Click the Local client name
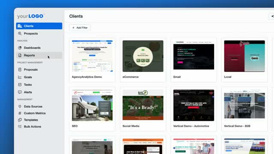Screen dimensions: 274x154 228,77
